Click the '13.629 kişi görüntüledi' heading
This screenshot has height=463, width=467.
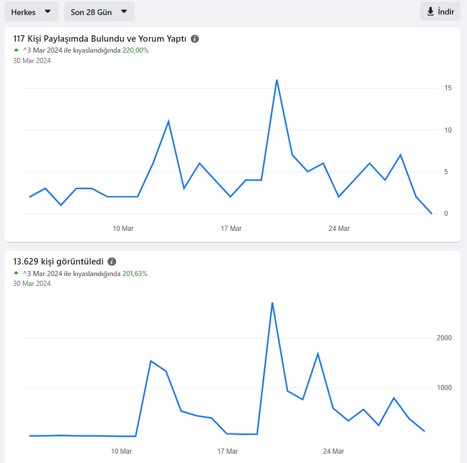click(58, 262)
